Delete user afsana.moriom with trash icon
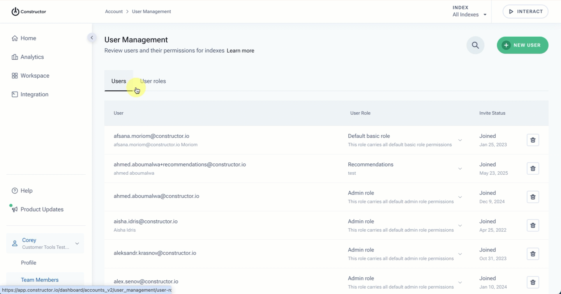Image resolution: width=561 pixels, height=294 pixels. click(x=533, y=140)
